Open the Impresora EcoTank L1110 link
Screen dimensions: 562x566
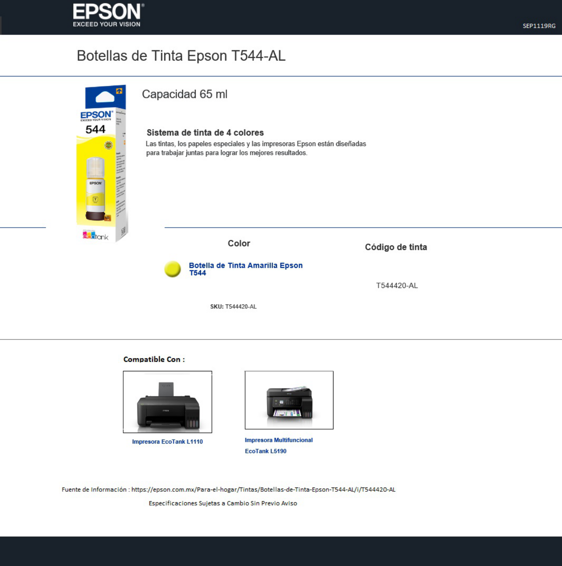[x=167, y=442]
